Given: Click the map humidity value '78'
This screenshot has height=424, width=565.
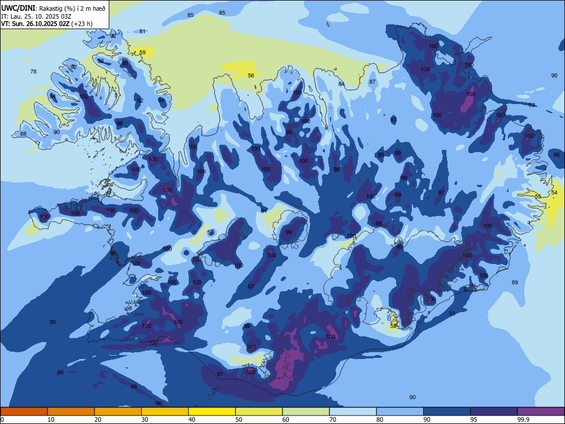Looking at the screenshot, I should coord(33,71).
